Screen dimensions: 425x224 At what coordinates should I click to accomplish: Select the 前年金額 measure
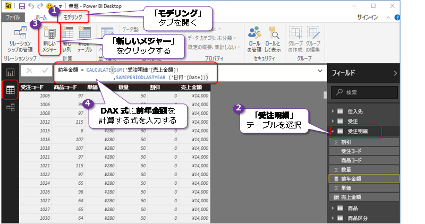click(364, 179)
